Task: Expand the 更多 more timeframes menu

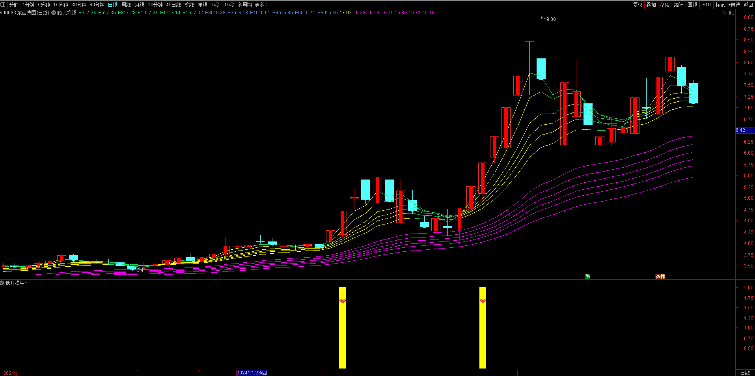Action: pyautogui.click(x=261, y=5)
